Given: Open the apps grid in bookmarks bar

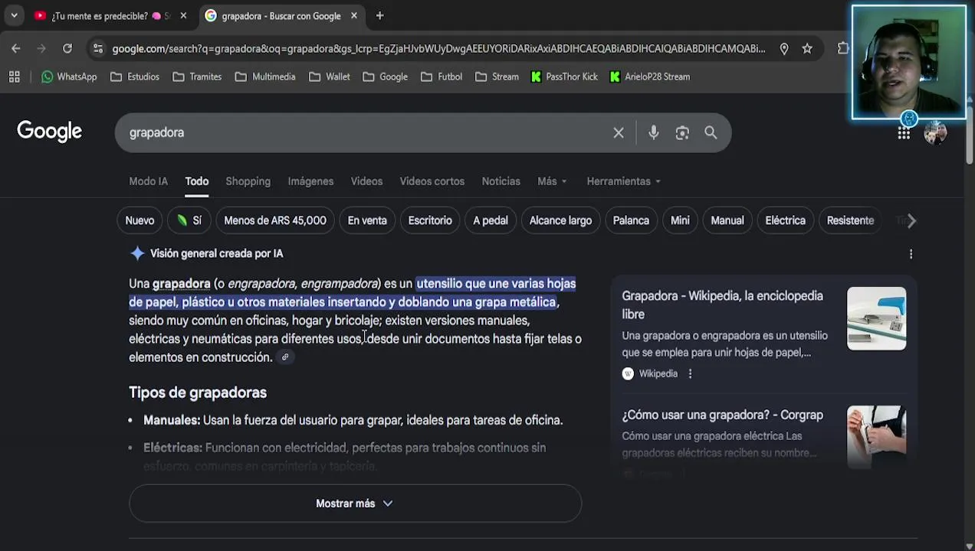Looking at the screenshot, I should tap(14, 77).
